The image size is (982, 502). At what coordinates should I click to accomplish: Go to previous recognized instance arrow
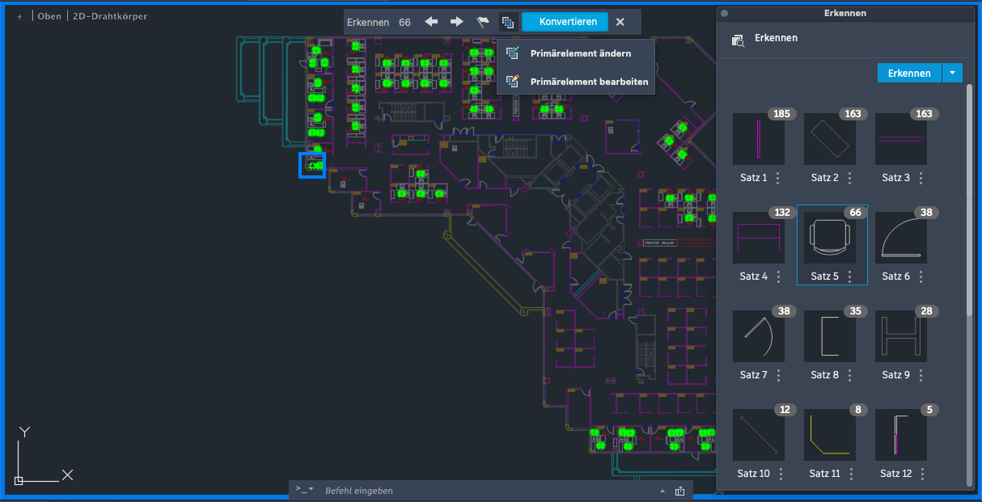click(431, 22)
